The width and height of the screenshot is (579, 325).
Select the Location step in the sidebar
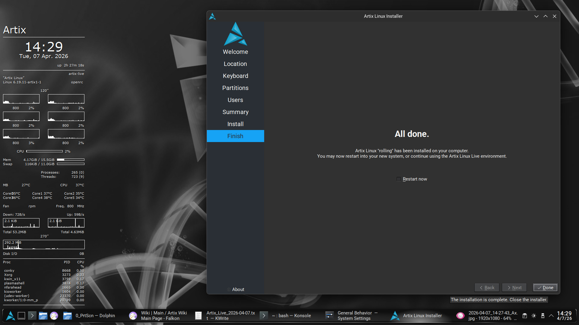(x=236, y=64)
